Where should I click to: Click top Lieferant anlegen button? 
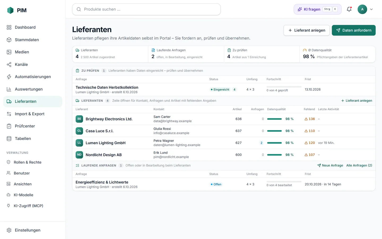tap(307, 30)
